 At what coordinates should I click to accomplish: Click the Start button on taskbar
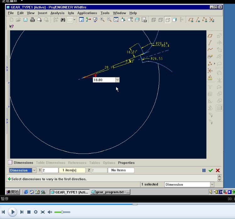13,192
